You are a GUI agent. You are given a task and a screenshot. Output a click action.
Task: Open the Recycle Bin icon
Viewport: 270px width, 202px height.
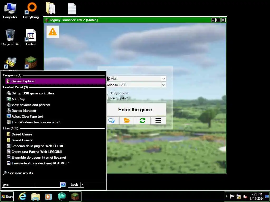10,37
